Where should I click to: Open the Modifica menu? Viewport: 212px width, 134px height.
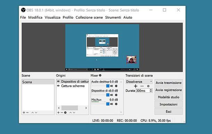[35, 17]
